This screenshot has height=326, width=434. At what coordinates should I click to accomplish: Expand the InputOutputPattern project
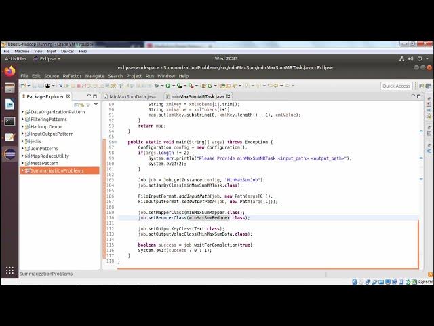[x=22, y=134]
